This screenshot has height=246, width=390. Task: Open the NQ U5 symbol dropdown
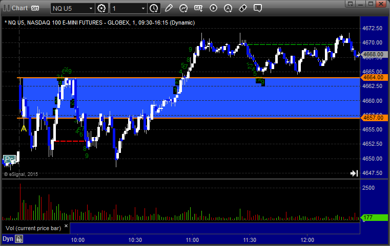(x=72, y=9)
